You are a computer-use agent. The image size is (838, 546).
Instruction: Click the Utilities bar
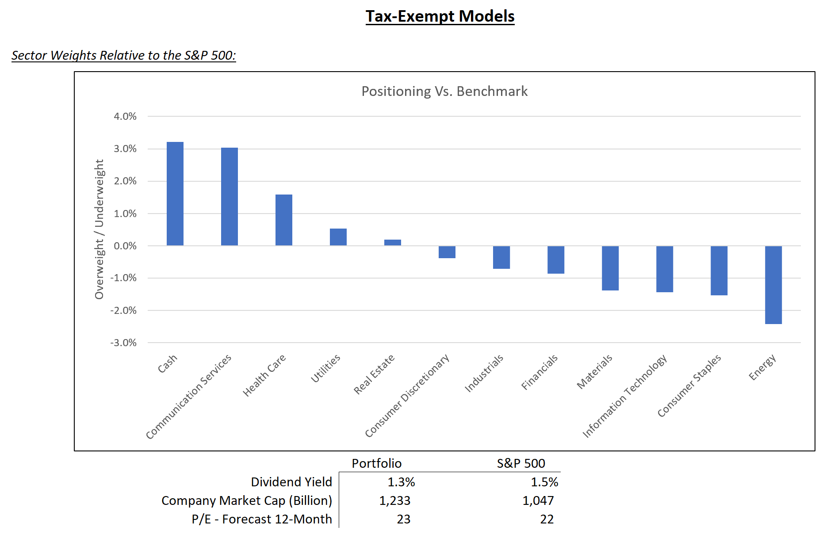click(338, 237)
